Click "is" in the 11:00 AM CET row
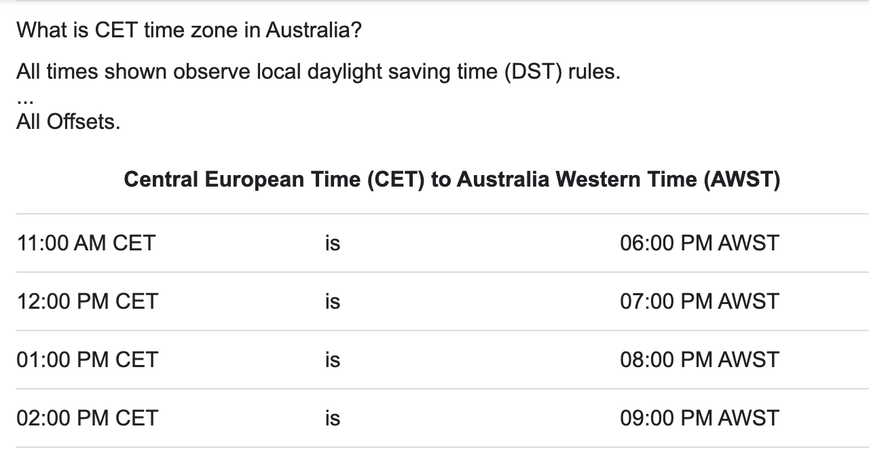 click(x=332, y=243)
